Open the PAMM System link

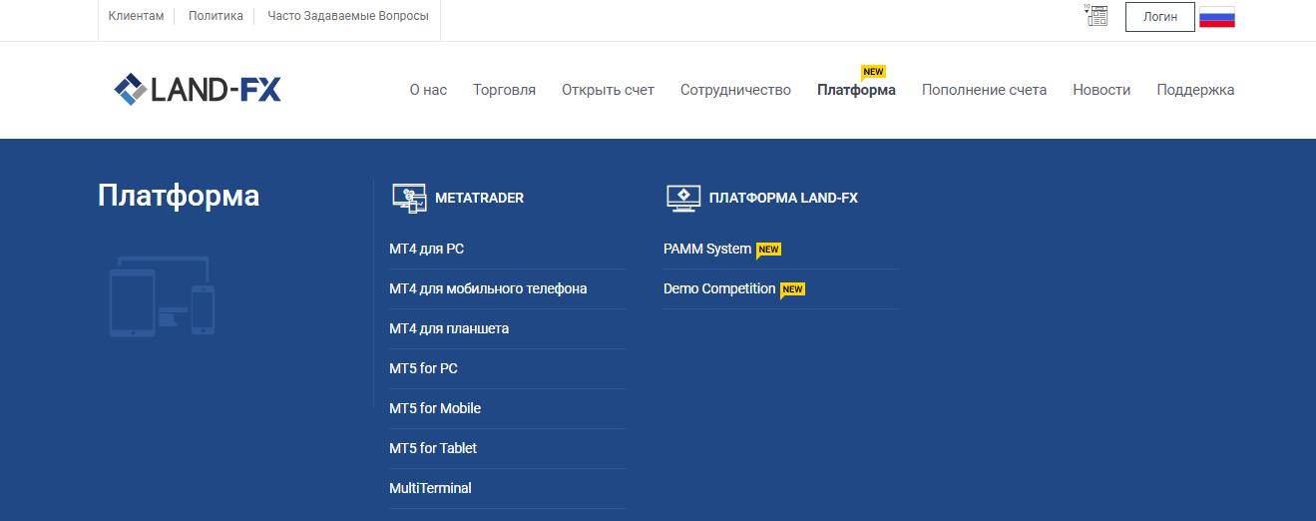pyautogui.click(x=707, y=249)
